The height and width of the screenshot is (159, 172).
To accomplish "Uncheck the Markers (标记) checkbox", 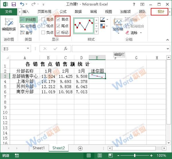I will pyautogui.click(x=58, y=32).
